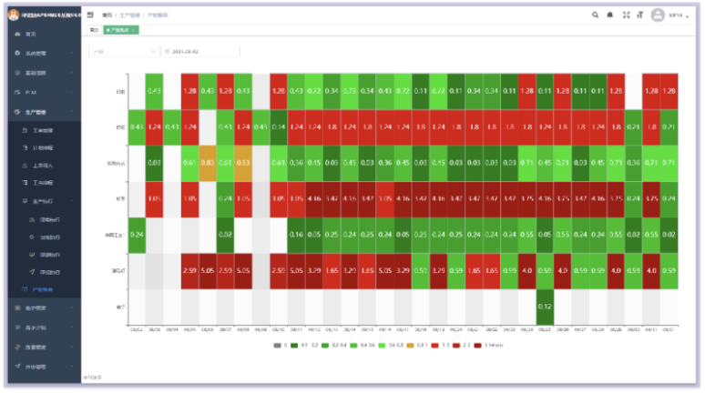Click the 首页 home icon in sidebar

pos(17,34)
